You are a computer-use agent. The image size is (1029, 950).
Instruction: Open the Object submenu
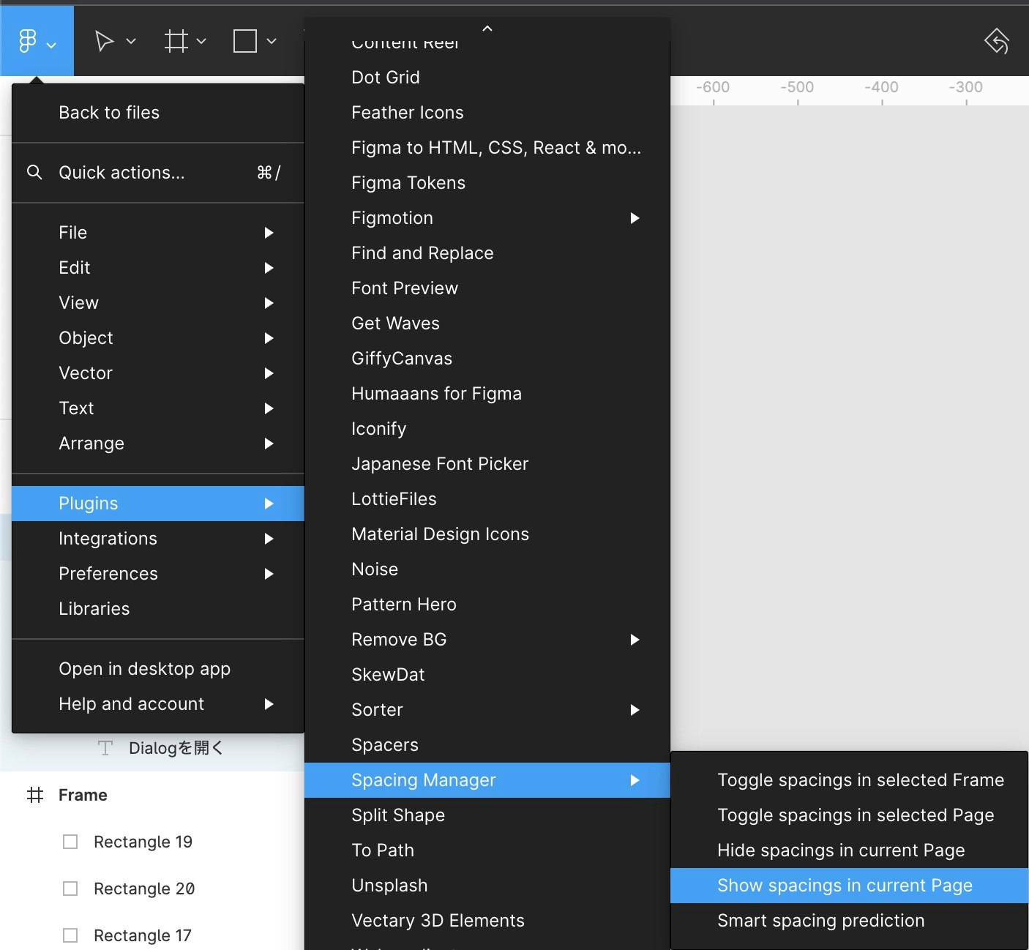(x=158, y=338)
